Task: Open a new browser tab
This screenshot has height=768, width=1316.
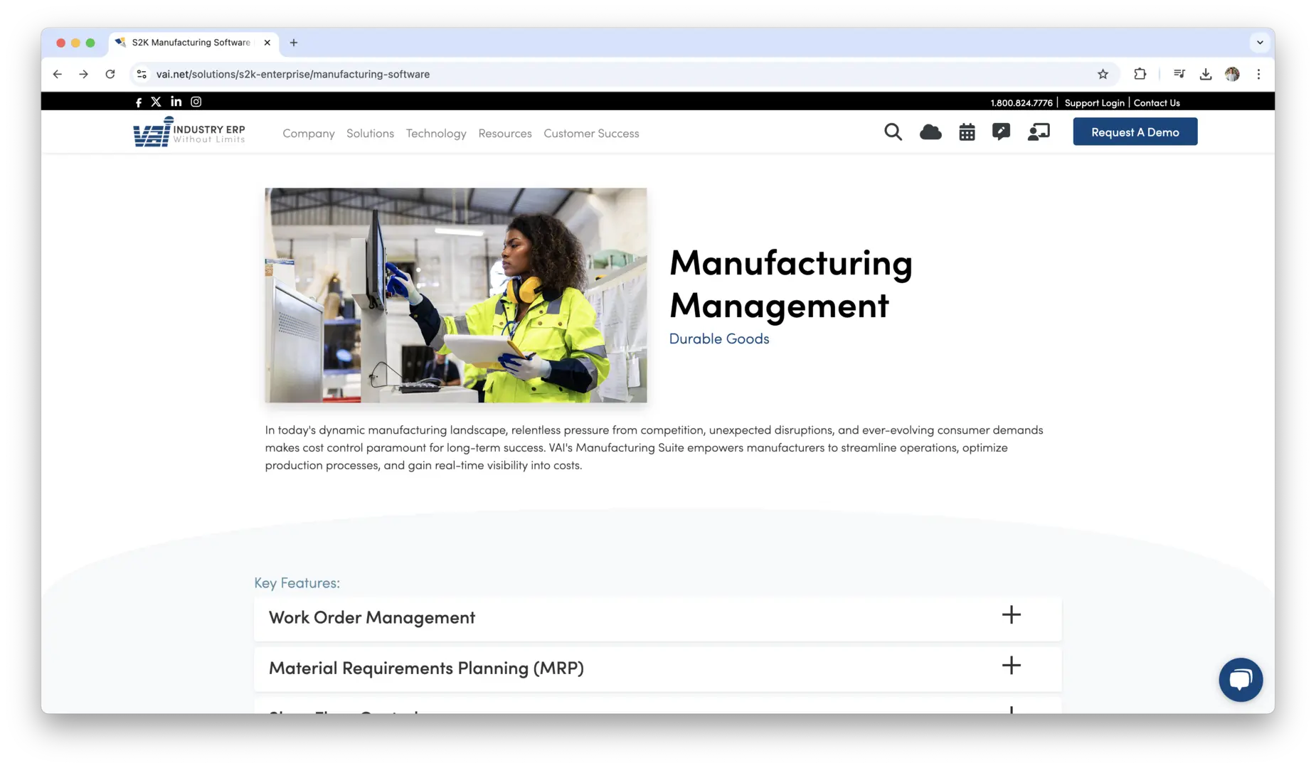Action: click(x=294, y=43)
